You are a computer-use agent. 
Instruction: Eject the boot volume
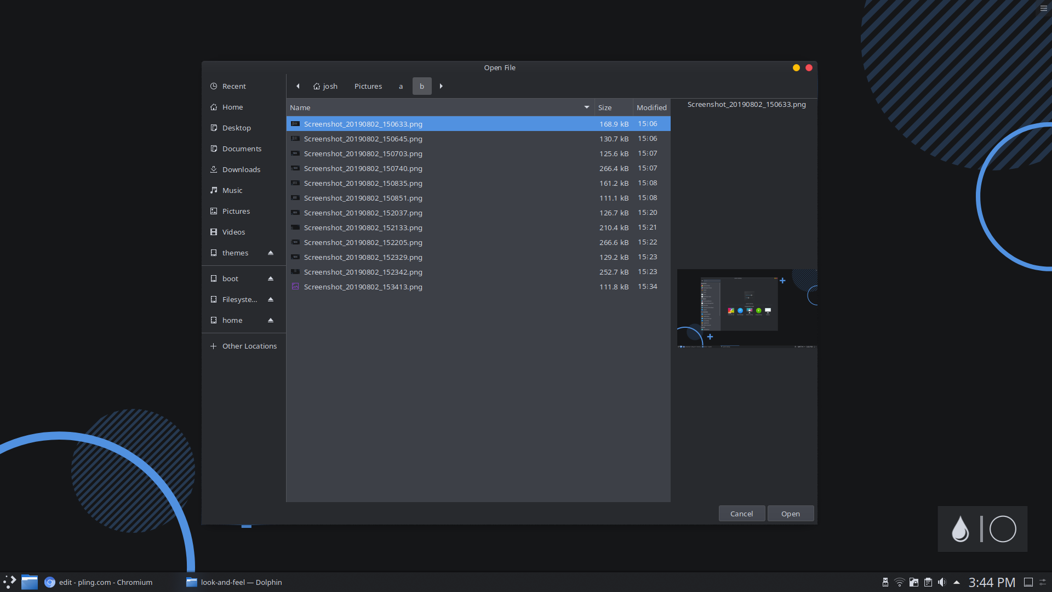271,278
